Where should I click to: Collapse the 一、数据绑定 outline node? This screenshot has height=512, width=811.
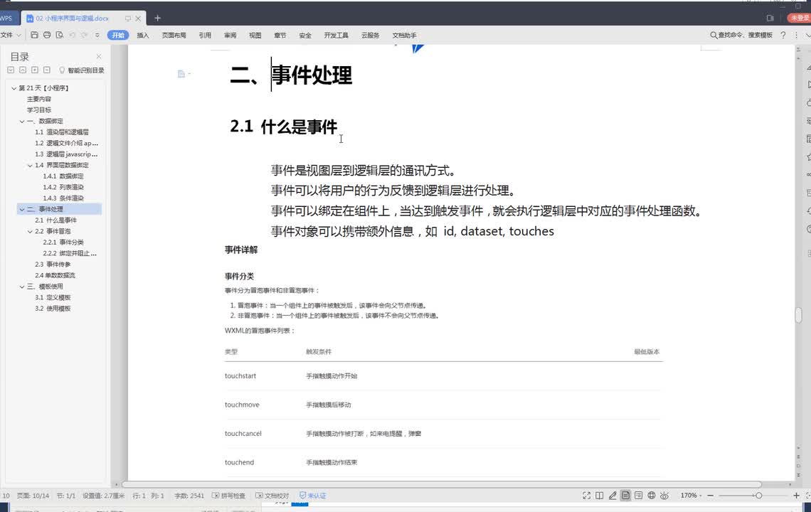click(22, 122)
